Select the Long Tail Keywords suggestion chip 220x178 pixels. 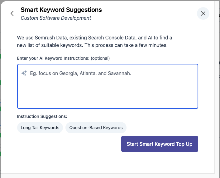40,128
